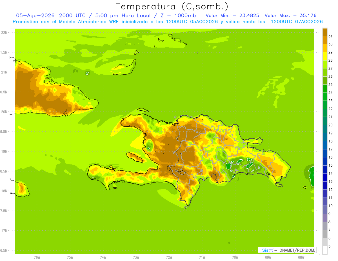Screen dimensions: 338x261
Task: Click colorbar label "23"
Action: tap(330, 101)
